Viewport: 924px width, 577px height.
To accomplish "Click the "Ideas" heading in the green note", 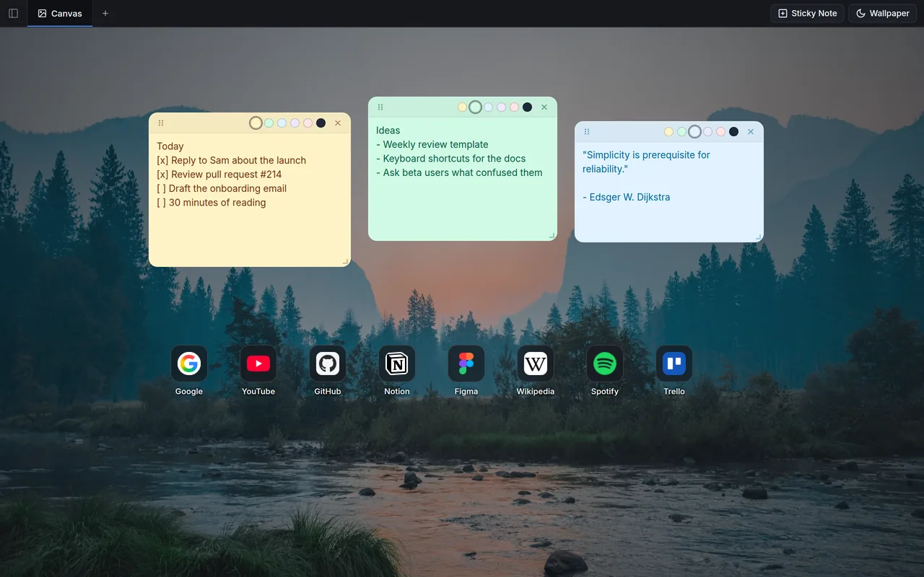I will (x=388, y=131).
